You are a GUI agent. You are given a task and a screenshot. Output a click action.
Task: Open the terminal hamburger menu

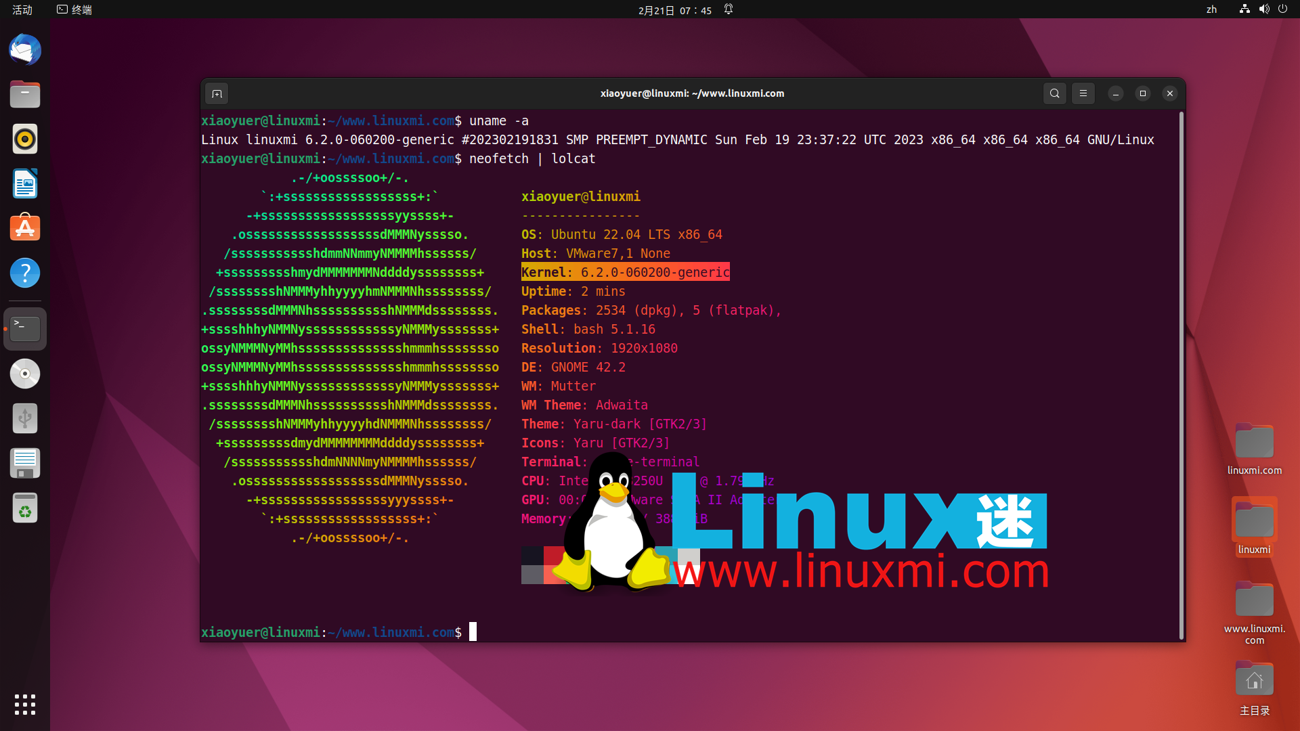click(x=1083, y=93)
